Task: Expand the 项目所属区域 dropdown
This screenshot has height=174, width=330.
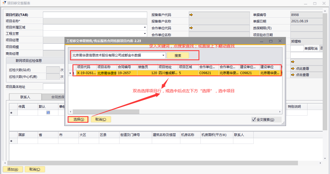Action: [x=145, y=27]
